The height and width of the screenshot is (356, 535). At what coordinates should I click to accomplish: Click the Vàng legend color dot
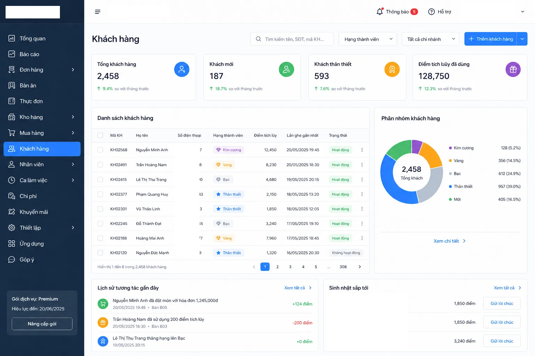[x=450, y=161]
